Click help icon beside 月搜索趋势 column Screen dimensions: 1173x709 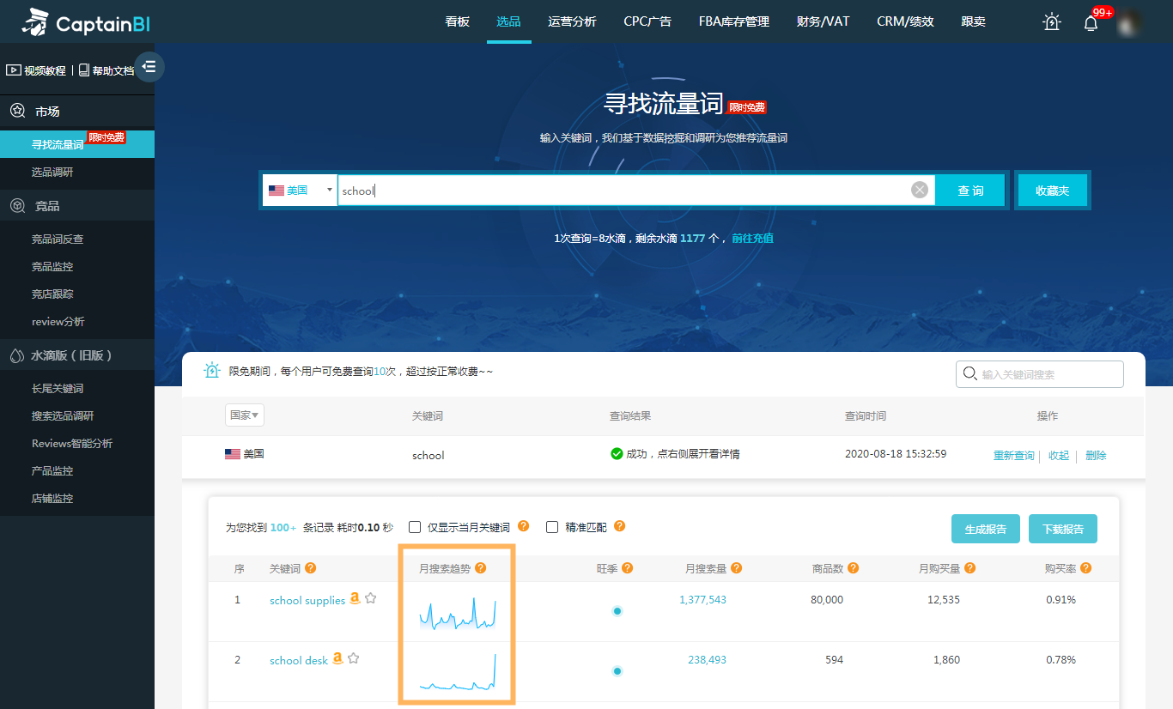click(481, 568)
